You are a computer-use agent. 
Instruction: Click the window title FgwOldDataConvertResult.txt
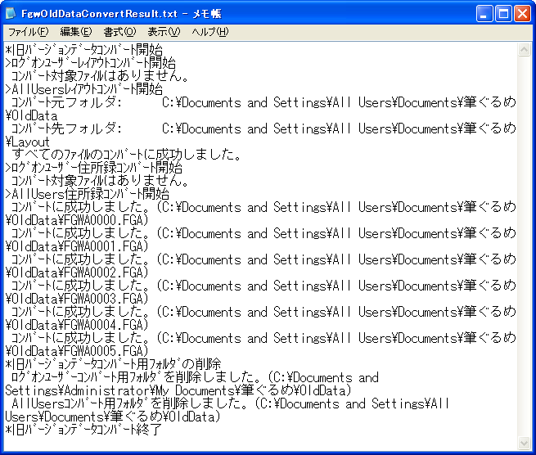click(100, 14)
